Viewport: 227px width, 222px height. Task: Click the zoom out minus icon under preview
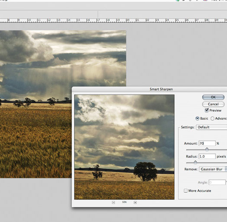pos(113,203)
